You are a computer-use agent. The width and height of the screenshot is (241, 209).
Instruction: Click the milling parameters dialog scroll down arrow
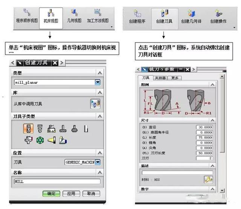pyautogui.click(x=222, y=191)
